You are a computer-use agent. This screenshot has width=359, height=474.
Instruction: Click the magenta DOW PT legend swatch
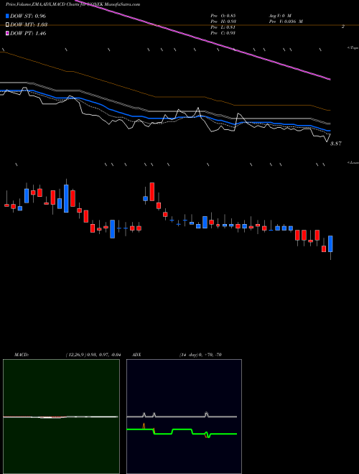pyautogui.click(x=7, y=33)
